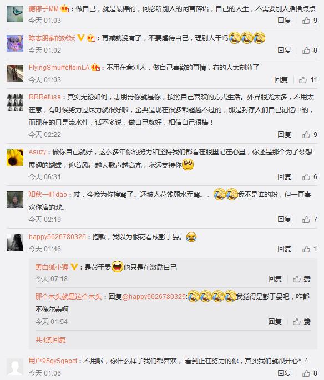Click thumbs-up on FlyingSmurfetteinLA's comment

308,80
